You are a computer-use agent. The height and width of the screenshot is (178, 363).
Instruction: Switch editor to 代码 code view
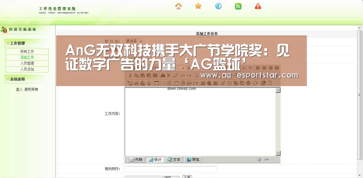[x=136, y=160]
